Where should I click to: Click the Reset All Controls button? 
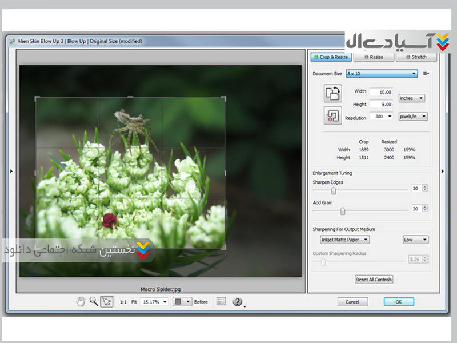click(x=374, y=280)
